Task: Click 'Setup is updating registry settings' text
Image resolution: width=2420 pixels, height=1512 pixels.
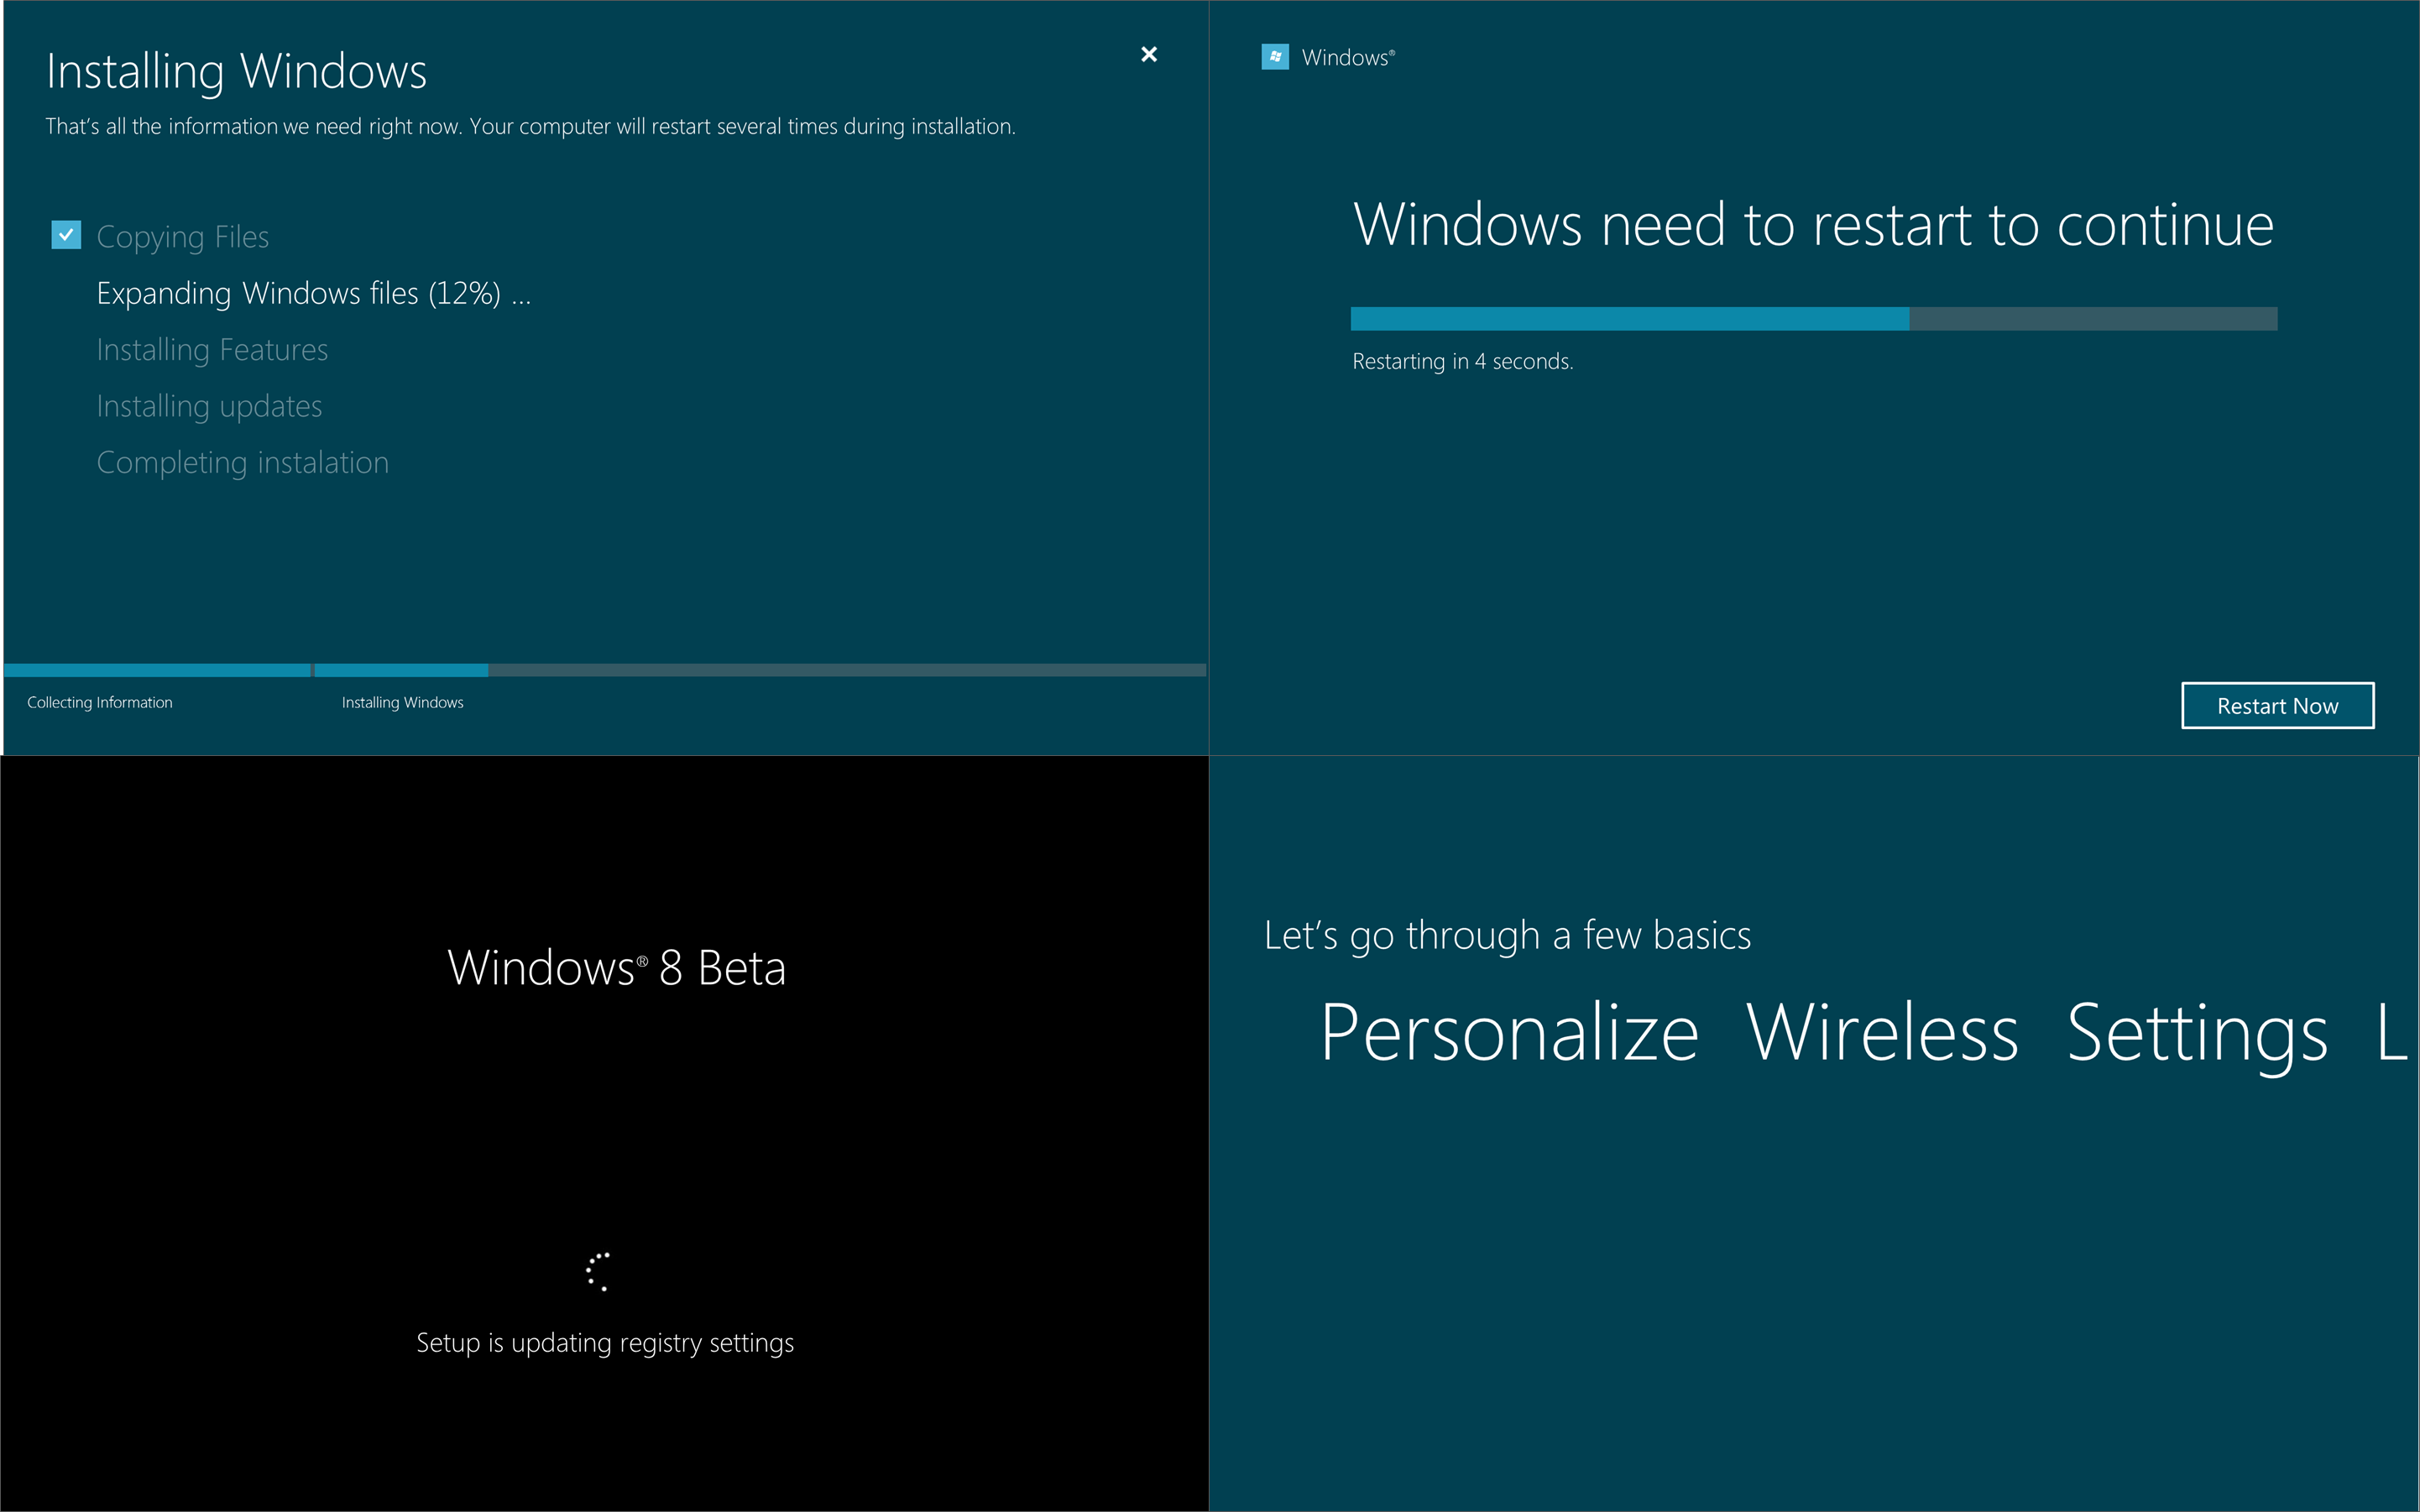Action: point(604,1343)
